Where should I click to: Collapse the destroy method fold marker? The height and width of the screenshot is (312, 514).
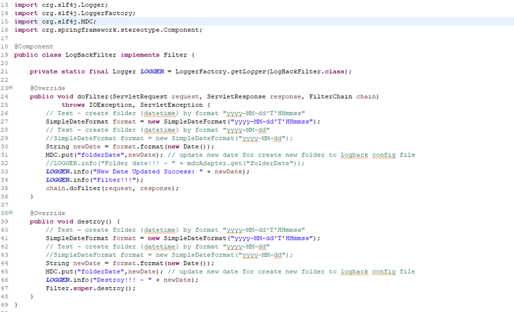[x=11, y=213]
